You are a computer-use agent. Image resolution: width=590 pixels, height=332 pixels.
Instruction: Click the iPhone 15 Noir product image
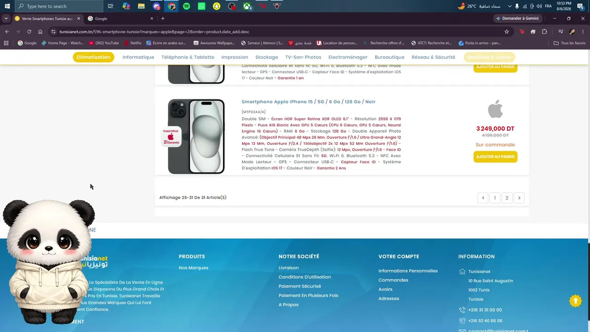pos(196,136)
